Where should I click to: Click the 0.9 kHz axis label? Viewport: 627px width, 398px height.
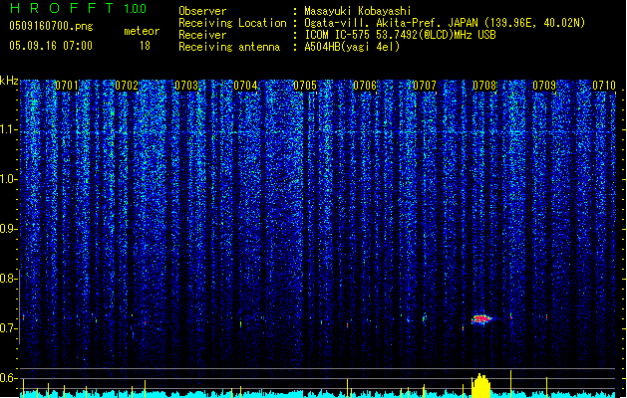coord(9,229)
